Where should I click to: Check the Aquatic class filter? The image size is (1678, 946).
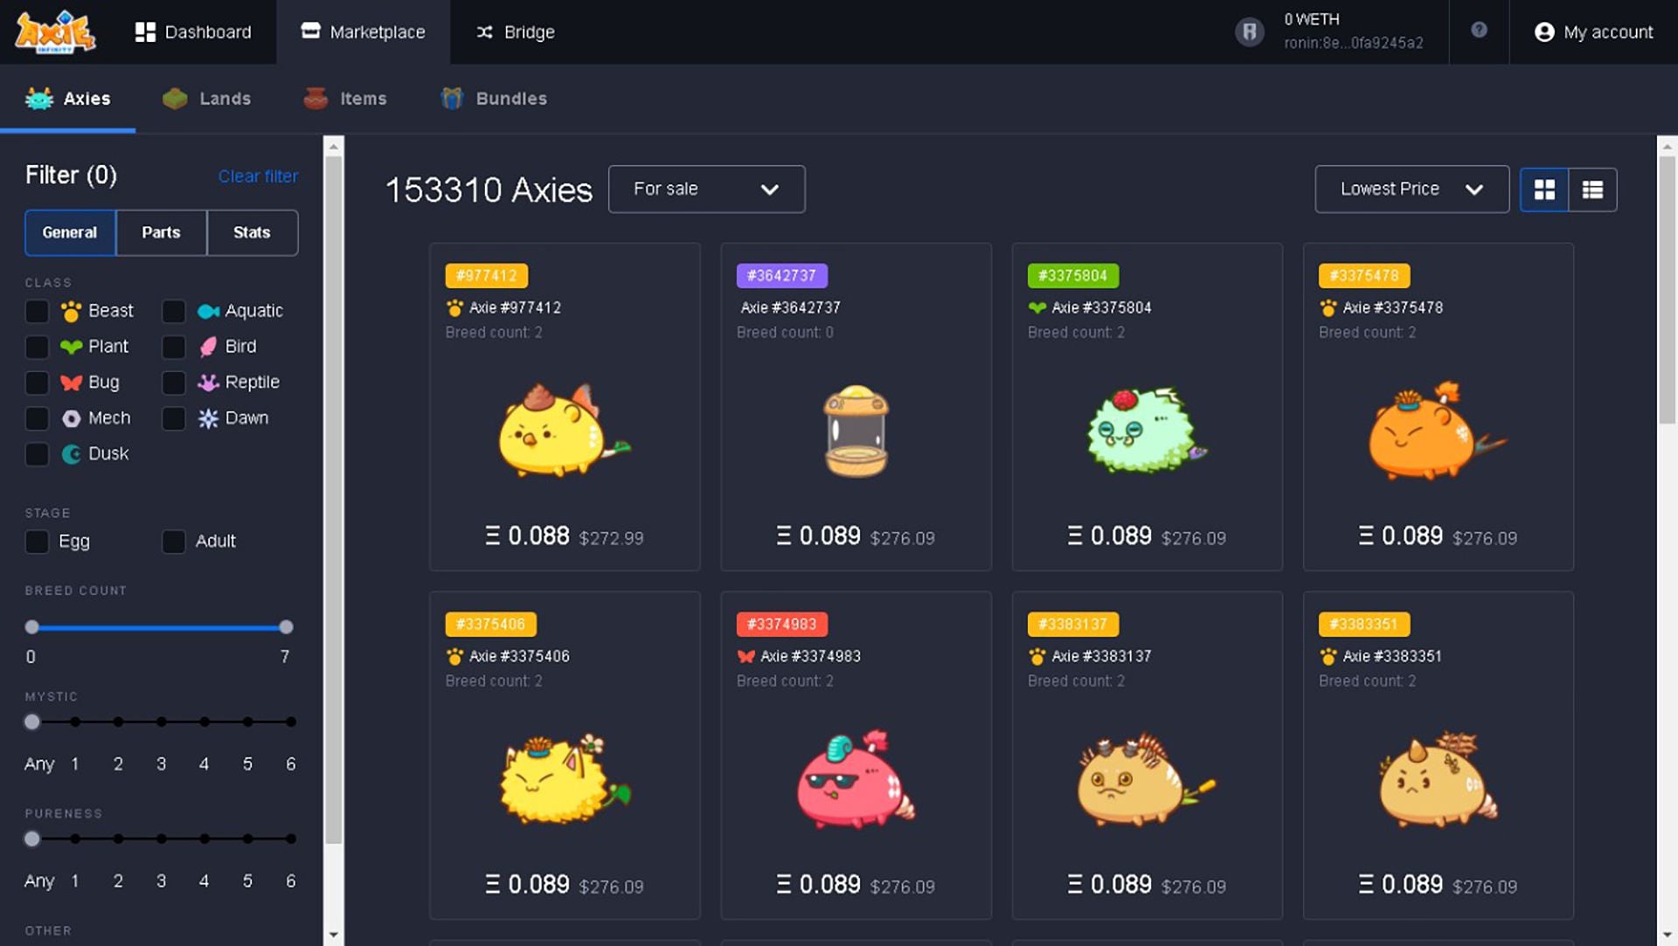(x=174, y=311)
